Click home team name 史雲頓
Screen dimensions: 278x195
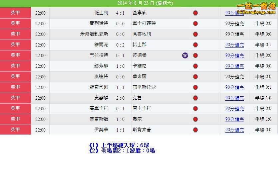pyautogui.click(x=101, y=98)
